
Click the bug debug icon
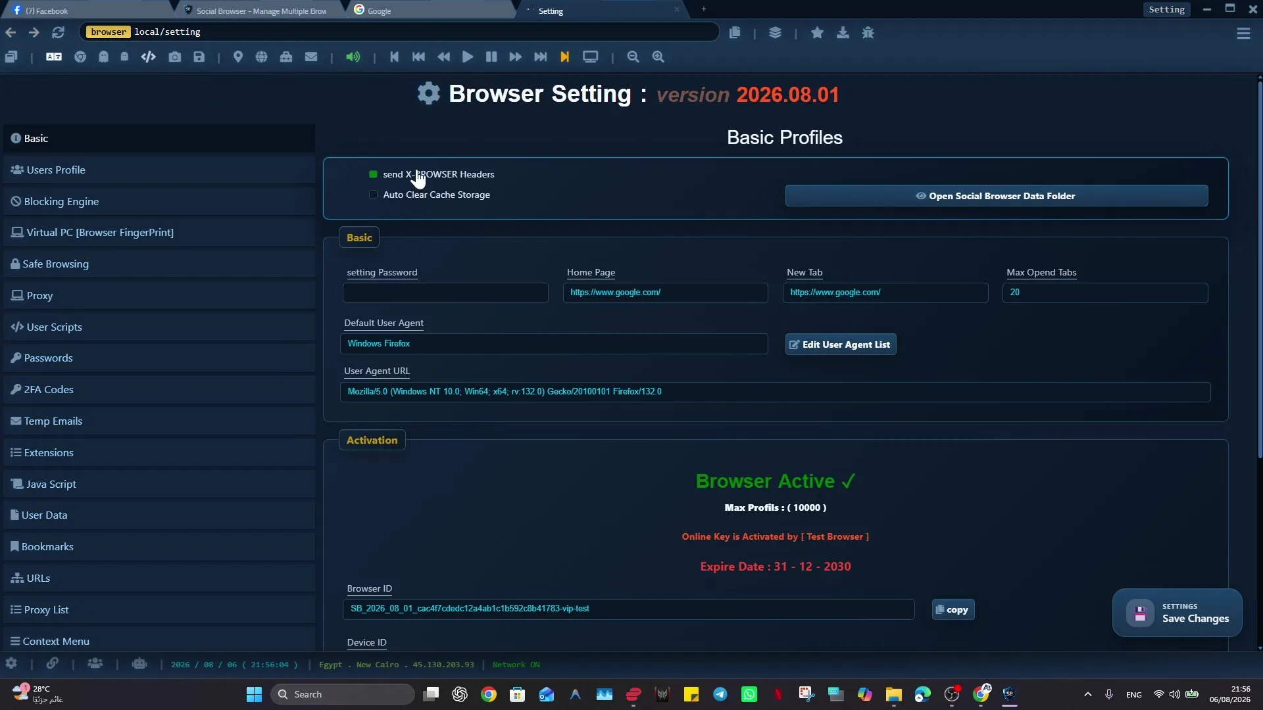point(868,33)
